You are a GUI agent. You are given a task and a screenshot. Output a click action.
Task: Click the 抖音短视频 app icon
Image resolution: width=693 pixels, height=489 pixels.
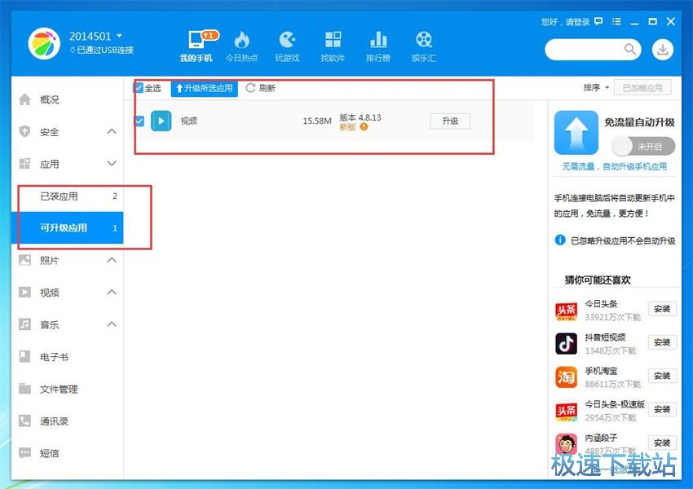click(x=566, y=344)
